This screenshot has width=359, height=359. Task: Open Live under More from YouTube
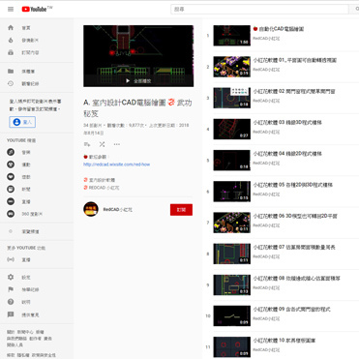point(11,259)
